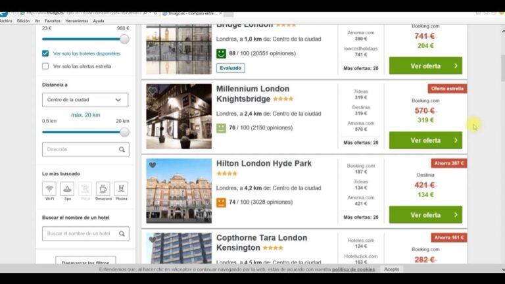Open the Centro de la ciudad dropdown
The height and width of the screenshot is (284, 505).
[85, 100]
